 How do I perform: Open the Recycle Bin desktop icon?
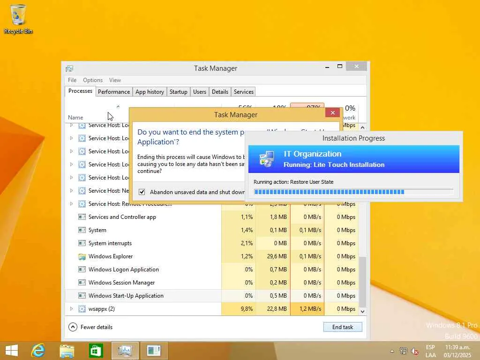coord(18,18)
